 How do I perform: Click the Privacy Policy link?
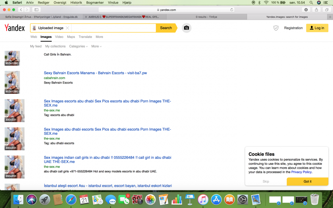pyautogui.click(x=301, y=172)
